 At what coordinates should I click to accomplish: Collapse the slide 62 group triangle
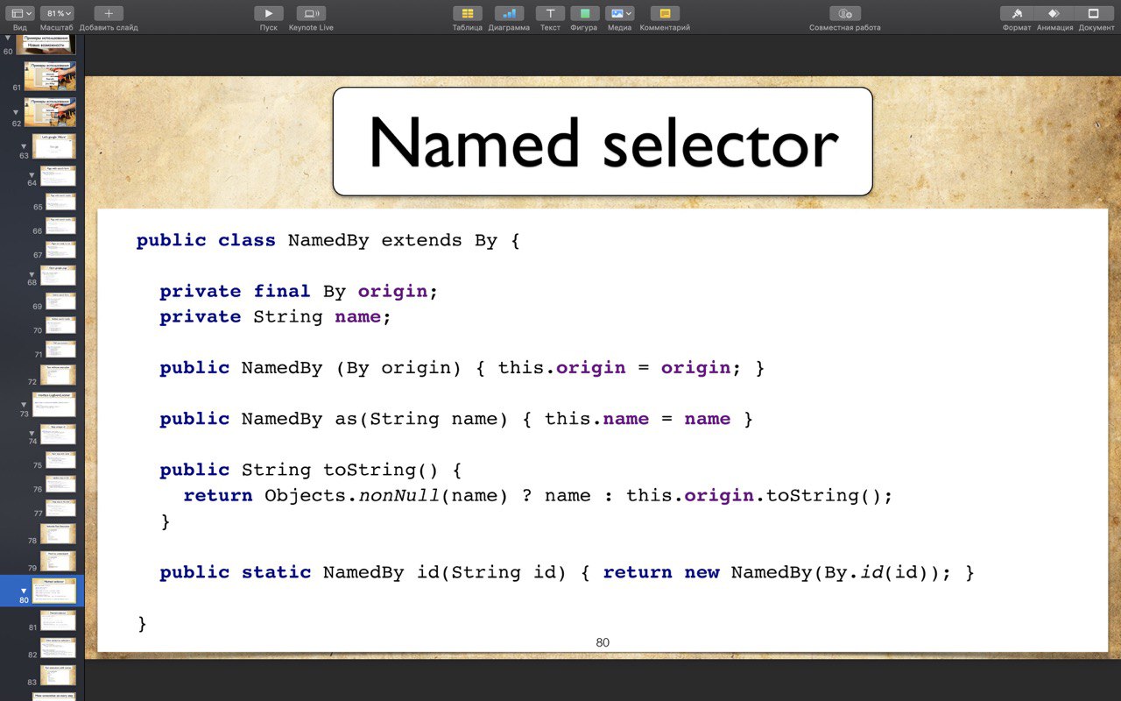17,112
